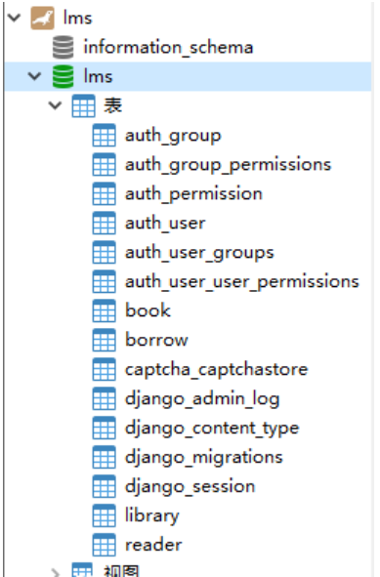Select the reader table name
The width and height of the screenshot is (380, 577).
(153, 545)
